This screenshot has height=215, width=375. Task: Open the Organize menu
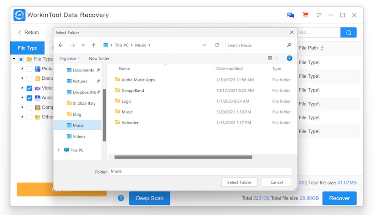69,58
